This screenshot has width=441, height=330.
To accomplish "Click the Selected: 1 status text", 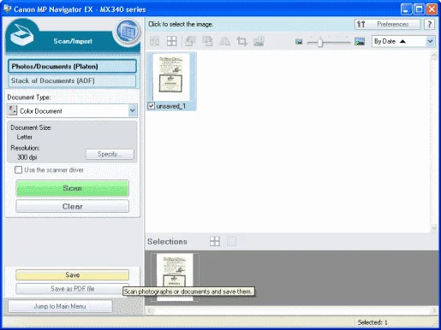I will (x=372, y=322).
